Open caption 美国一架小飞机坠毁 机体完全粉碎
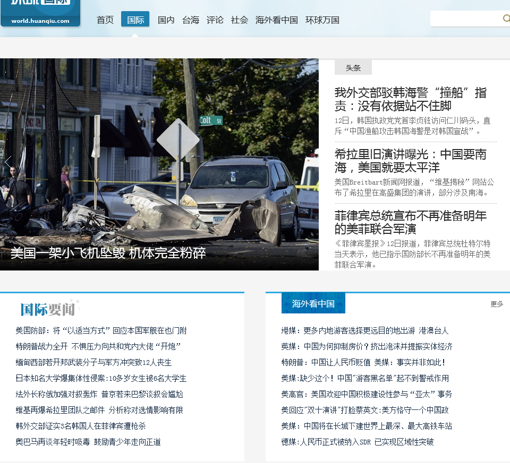The image size is (510, 463). pyautogui.click(x=108, y=253)
